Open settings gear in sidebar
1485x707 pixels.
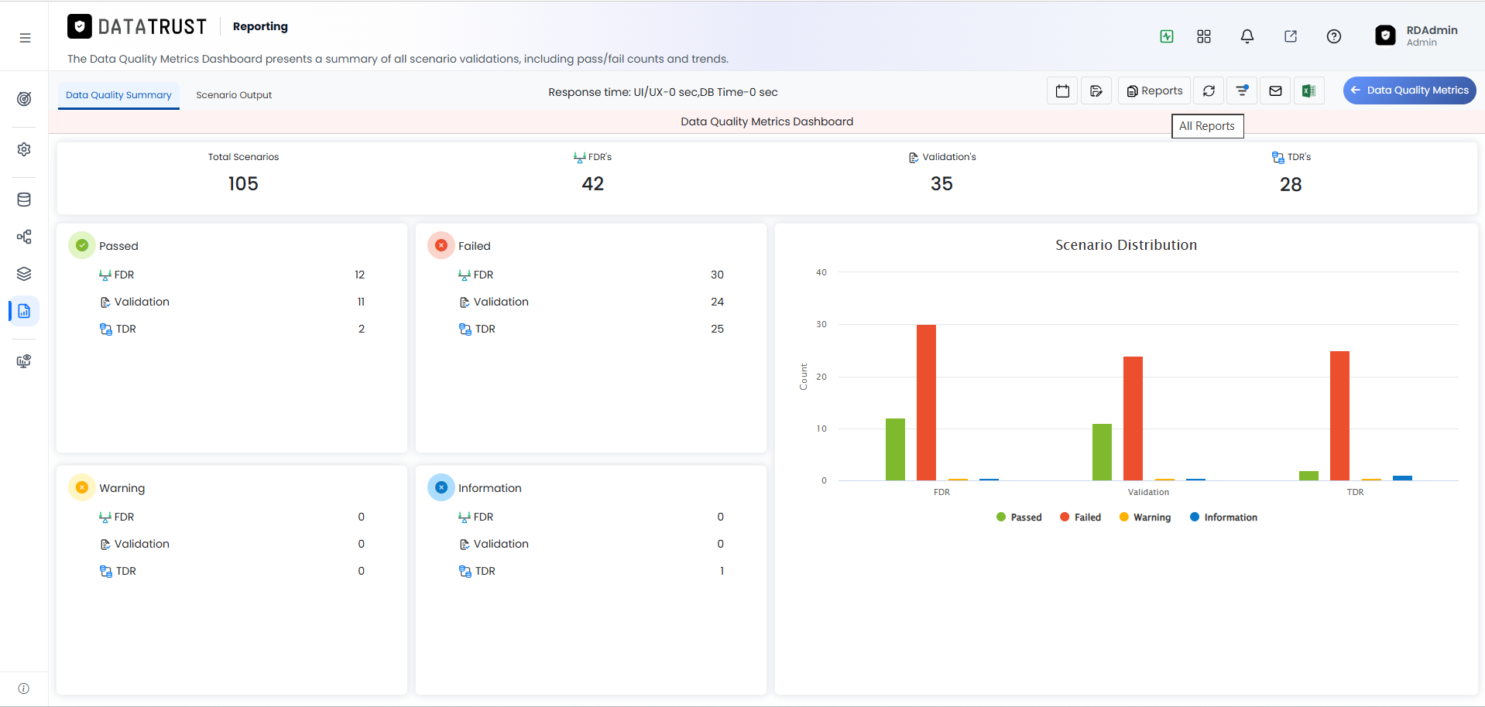point(24,149)
